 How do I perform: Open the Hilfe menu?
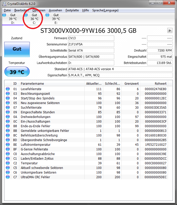86,10
